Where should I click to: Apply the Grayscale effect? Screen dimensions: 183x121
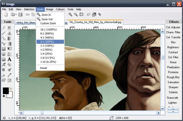coord(173,98)
